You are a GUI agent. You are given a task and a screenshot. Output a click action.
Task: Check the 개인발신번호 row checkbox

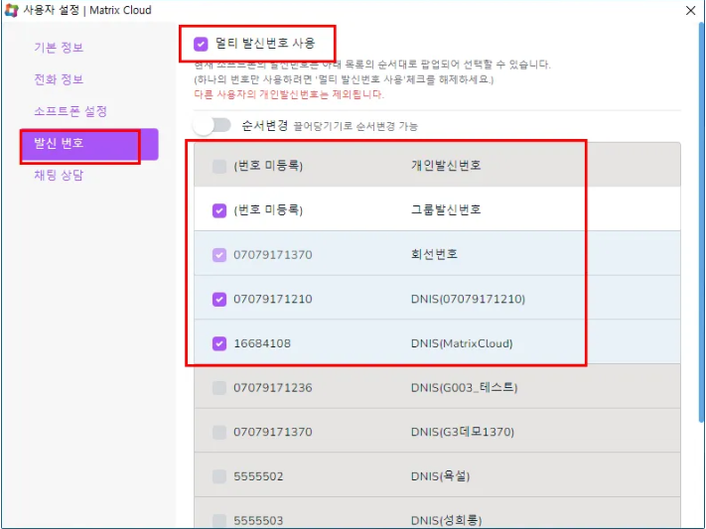[x=219, y=166]
